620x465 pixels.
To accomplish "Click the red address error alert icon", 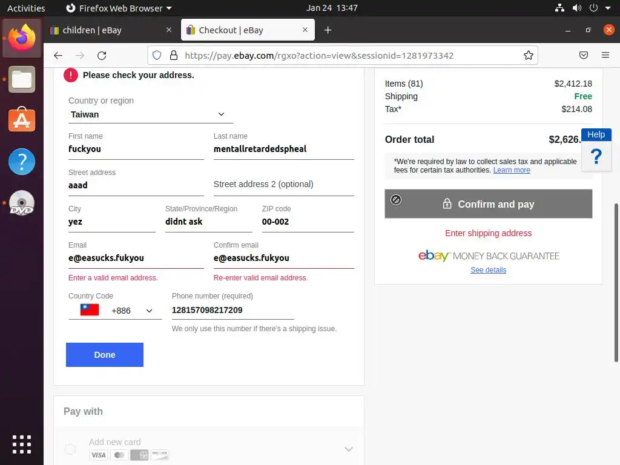I will [x=71, y=75].
